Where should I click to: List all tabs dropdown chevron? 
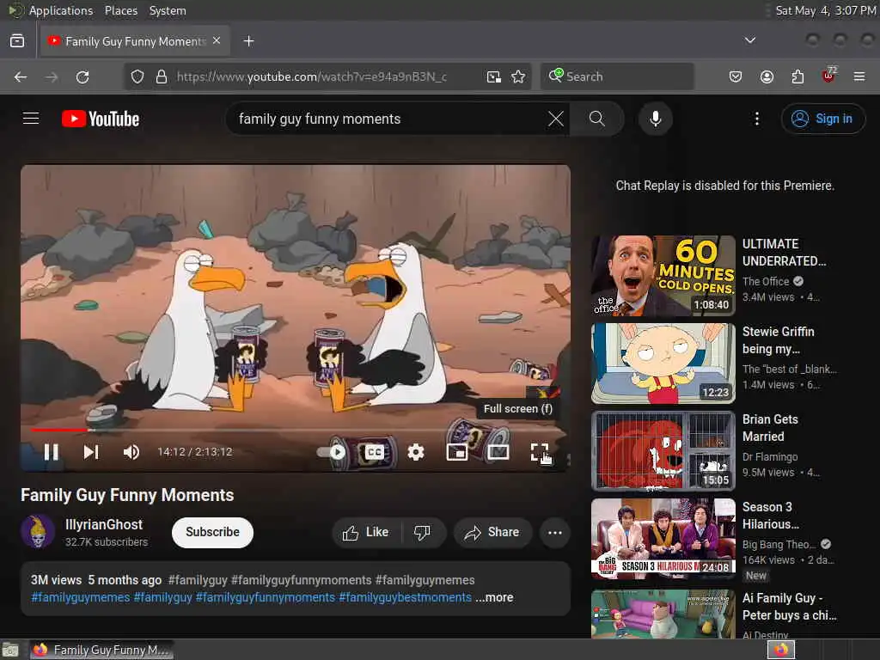pos(749,40)
